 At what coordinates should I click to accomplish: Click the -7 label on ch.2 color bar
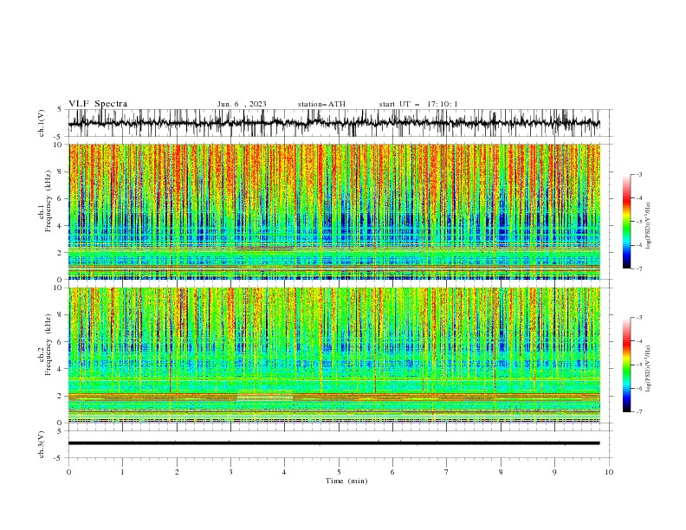[x=639, y=412]
